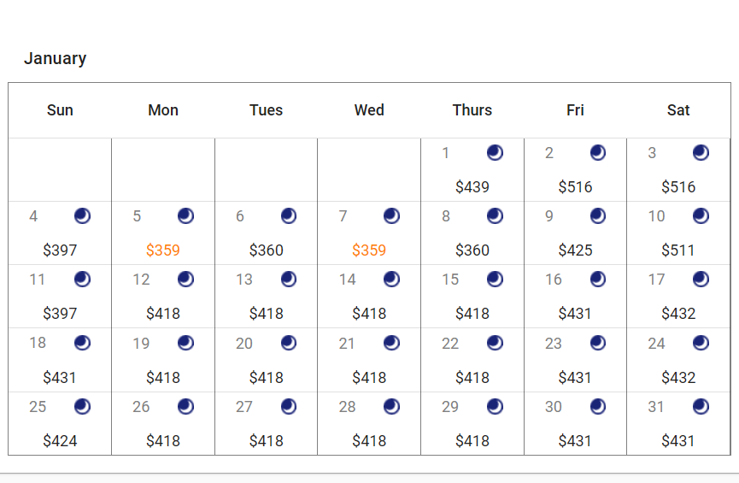Click the night icon on January 18
The width and height of the screenshot is (739, 483).
82,343
